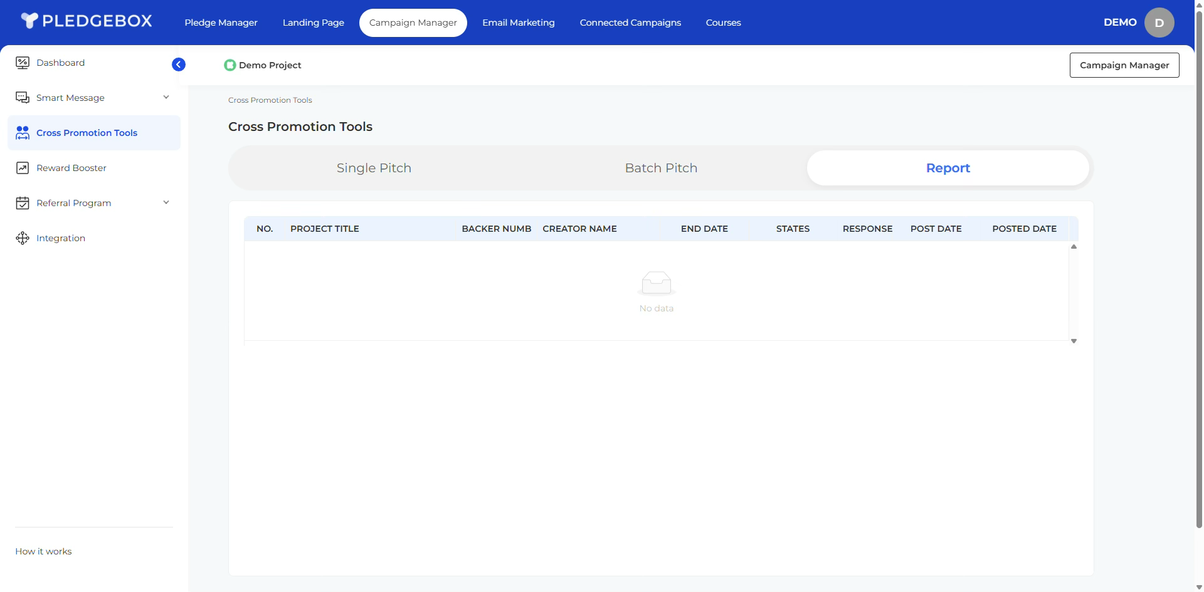This screenshot has height=592, width=1204.
Task: Click the green Demo Project icon
Action: pos(230,65)
